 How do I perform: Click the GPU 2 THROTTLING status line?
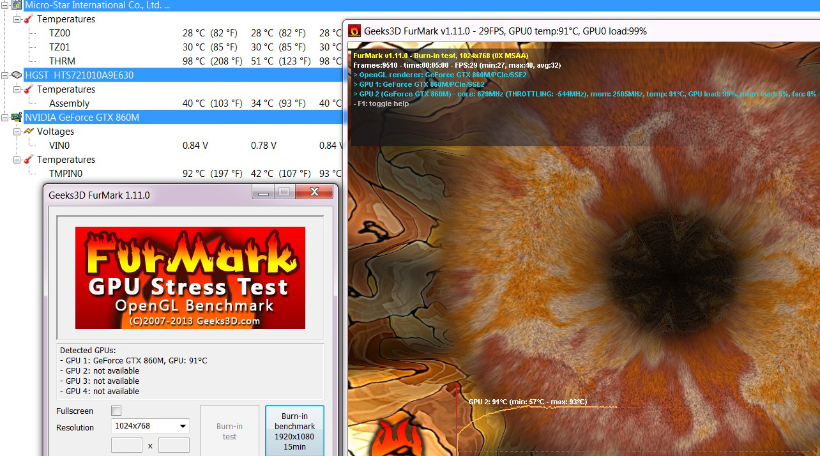coord(585,94)
